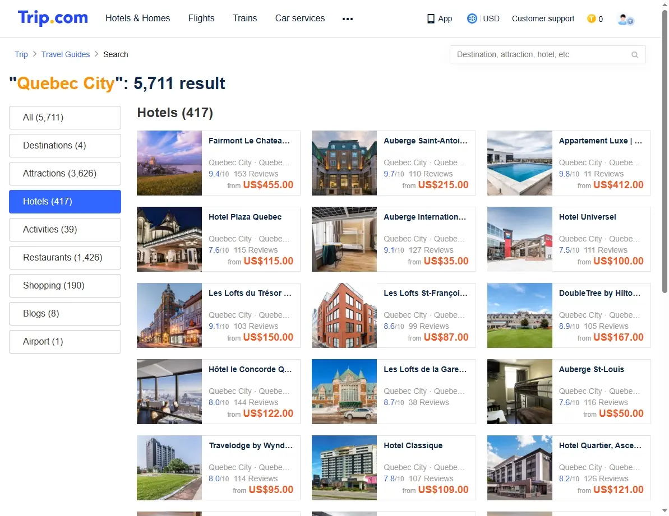Open Auberge St-Louis photo
669x516 pixels.
coord(520,392)
